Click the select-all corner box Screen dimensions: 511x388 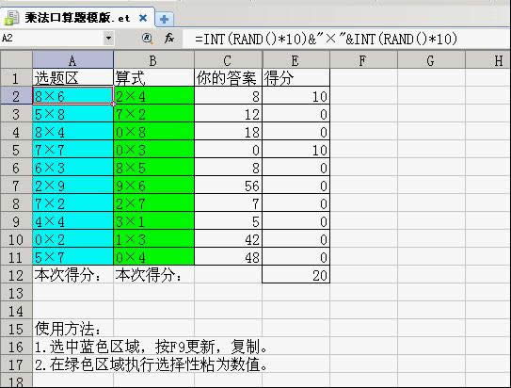(16, 60)
